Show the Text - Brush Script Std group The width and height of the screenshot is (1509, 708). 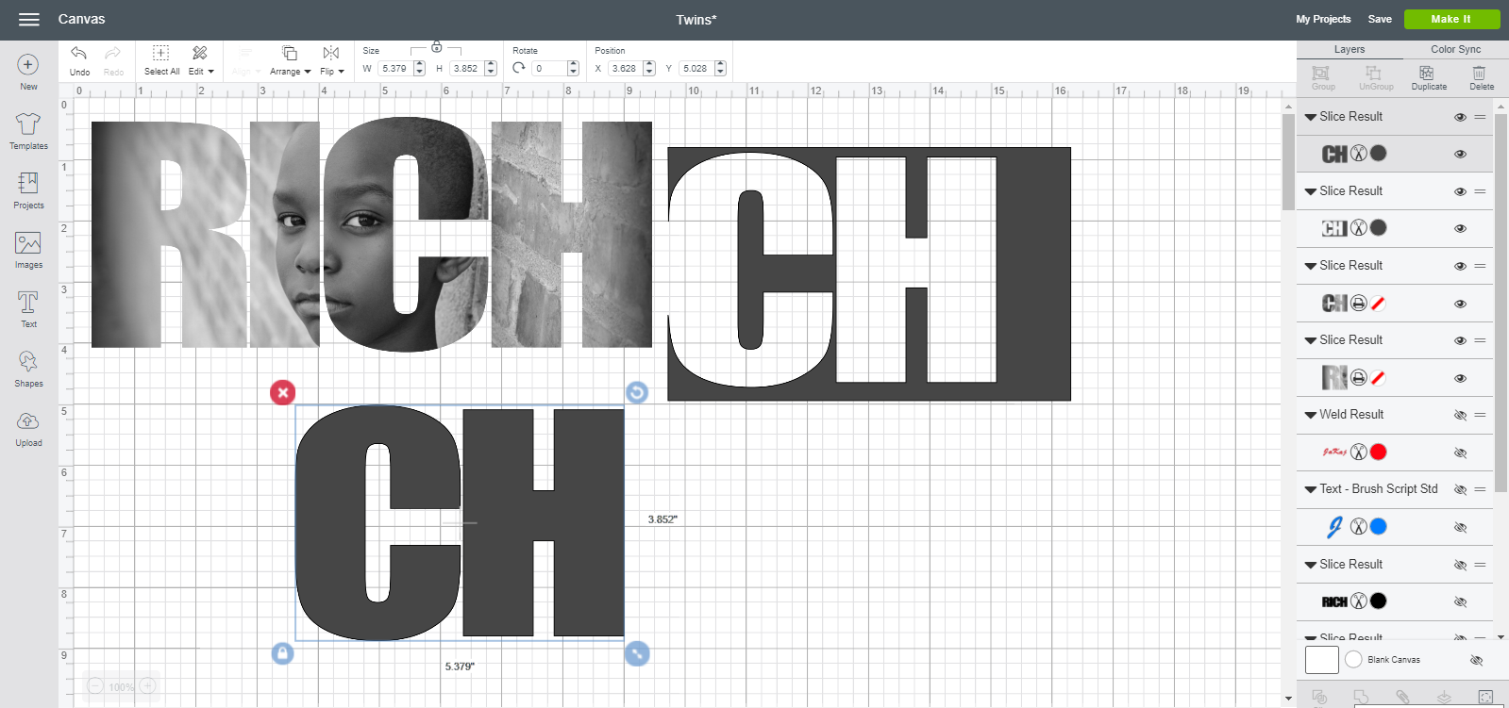point(1460,489)
